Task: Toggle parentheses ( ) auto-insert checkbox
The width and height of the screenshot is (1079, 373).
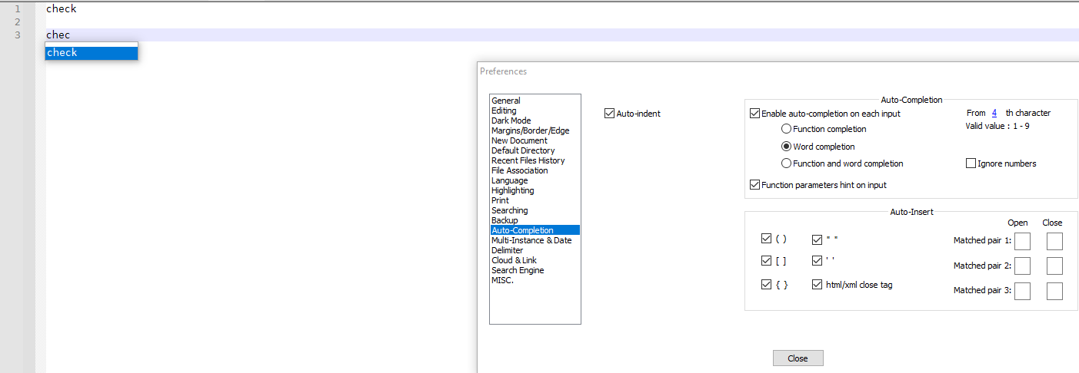Action: coord(766,239)
